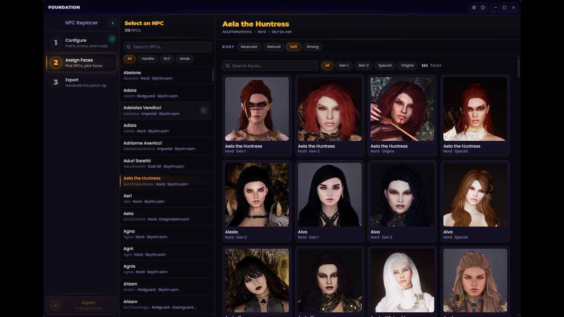Select Adara in the NPC list
The image size is (564, 317).
coord(166,93)
